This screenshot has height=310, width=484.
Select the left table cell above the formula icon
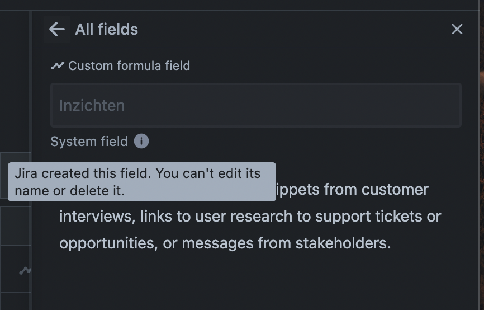click(15, 226)
